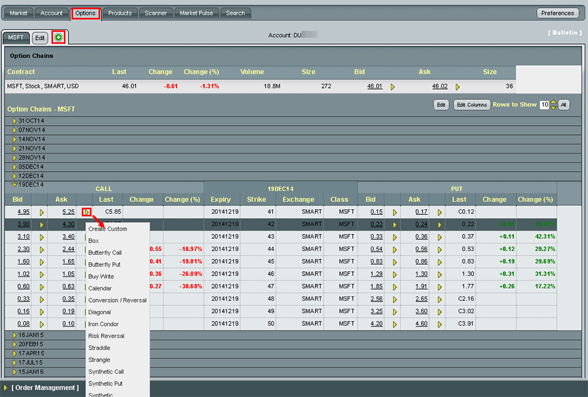Click arrow beside call bid 0.16
Viewport: 588px width, 397px height.
coord(41,312)
